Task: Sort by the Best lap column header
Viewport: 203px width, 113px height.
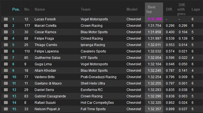Action: pyautogui.click(x=151, y=9)
